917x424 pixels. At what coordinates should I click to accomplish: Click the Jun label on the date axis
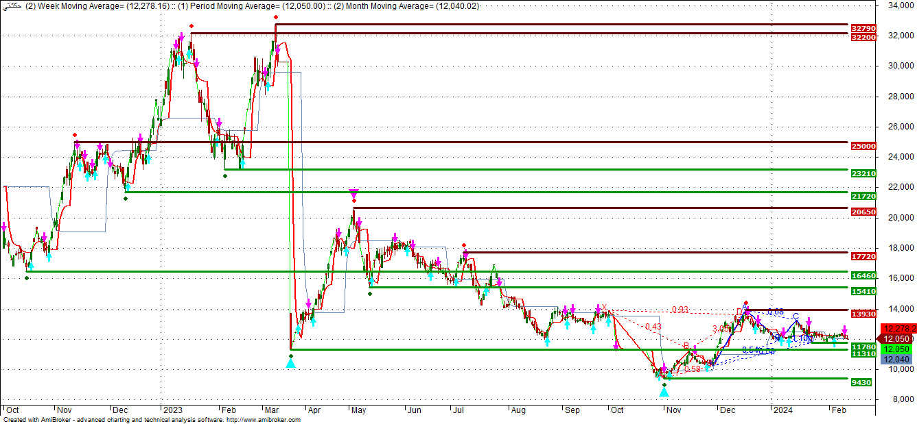[414, 410]
